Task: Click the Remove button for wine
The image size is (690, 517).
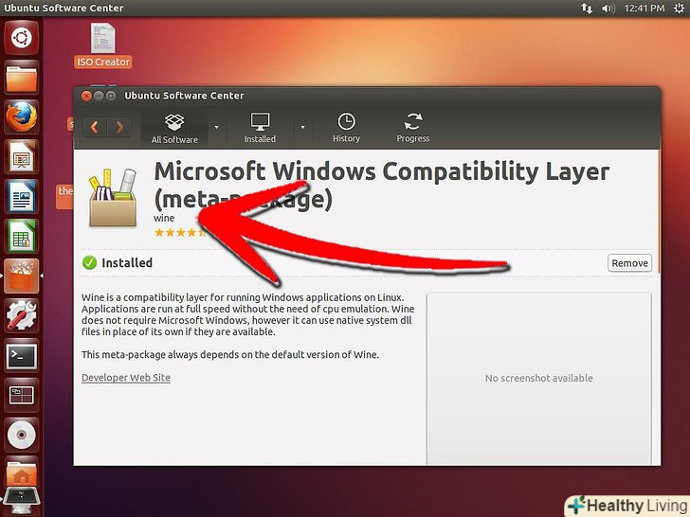Action: pyautogui.click(x=629, y=263)
